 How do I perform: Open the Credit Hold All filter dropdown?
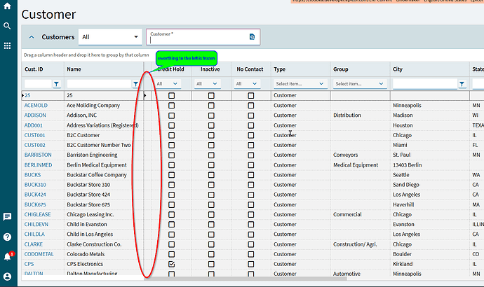[167, 84]
